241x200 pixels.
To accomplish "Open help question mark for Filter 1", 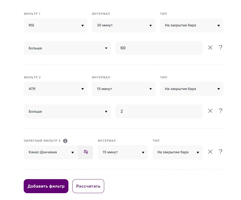I will click(220, 48).
